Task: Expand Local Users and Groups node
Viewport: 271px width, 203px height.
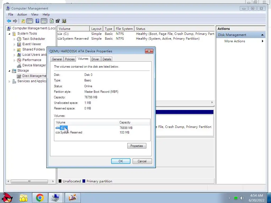Action: 14,55
